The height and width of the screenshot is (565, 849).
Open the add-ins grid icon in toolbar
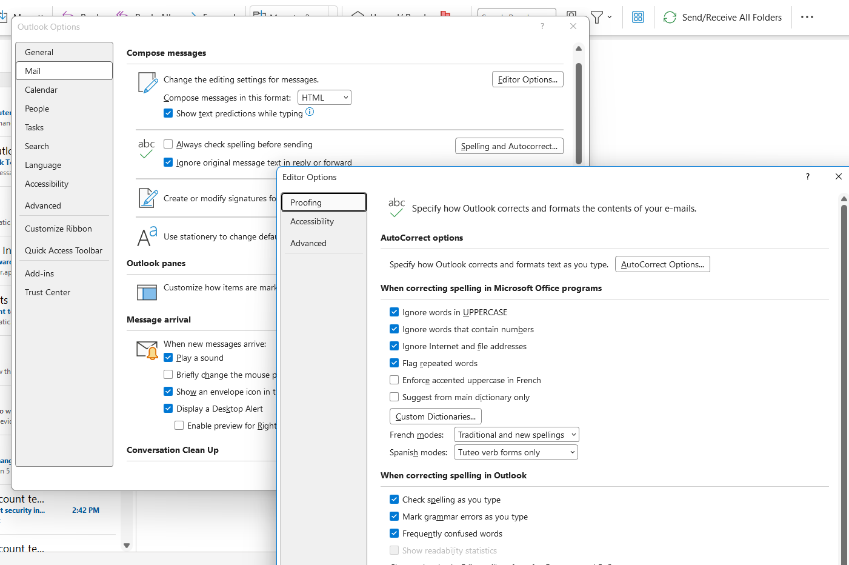[638, 17]
